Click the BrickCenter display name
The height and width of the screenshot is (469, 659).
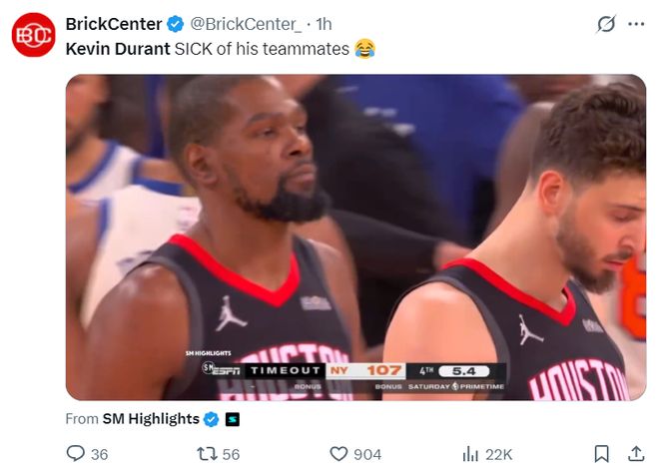point(114,23)
